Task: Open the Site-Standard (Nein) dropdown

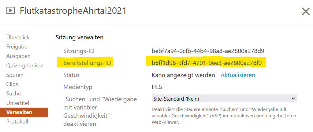Action: coord(224,98)
